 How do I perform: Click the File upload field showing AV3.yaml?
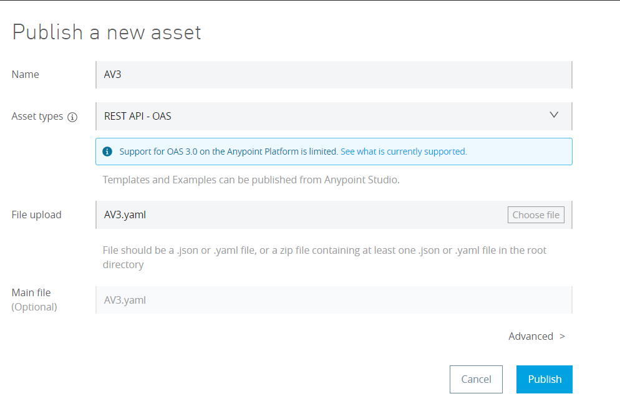coord(301,214)
